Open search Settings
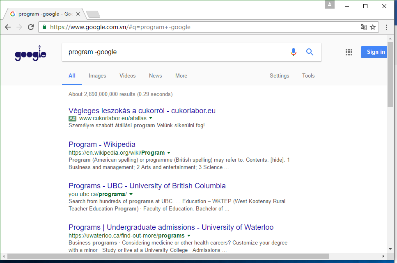397x263 pixels. pyautogui.click(x=279, y=75)
